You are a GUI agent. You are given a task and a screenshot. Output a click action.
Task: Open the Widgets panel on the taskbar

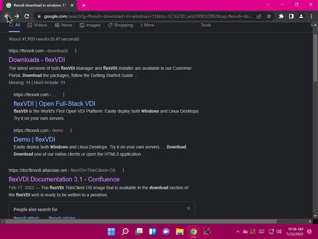[x=152, y=232]
